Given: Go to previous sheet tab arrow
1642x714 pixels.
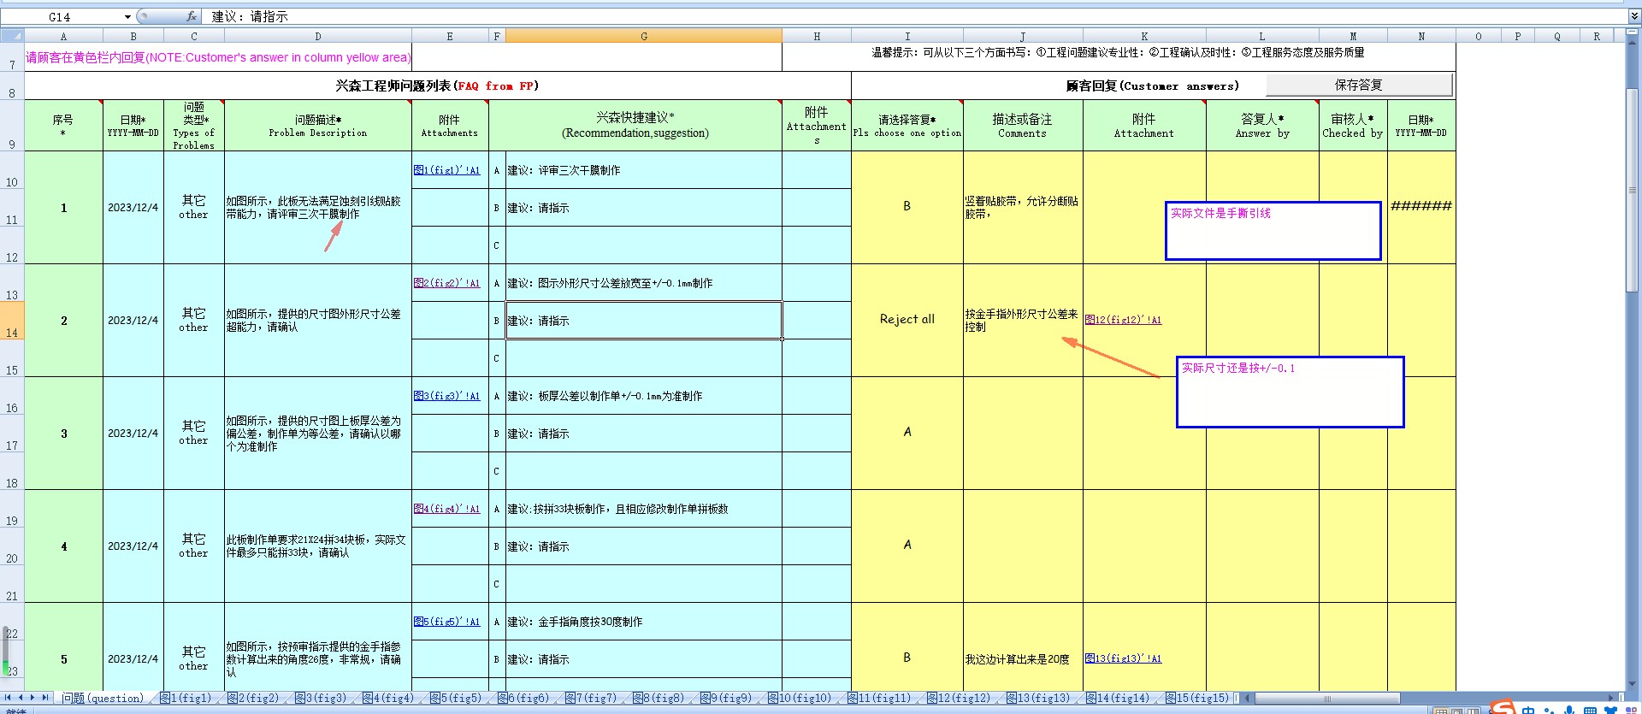Looking at the screenshot, I should (21, 698).
